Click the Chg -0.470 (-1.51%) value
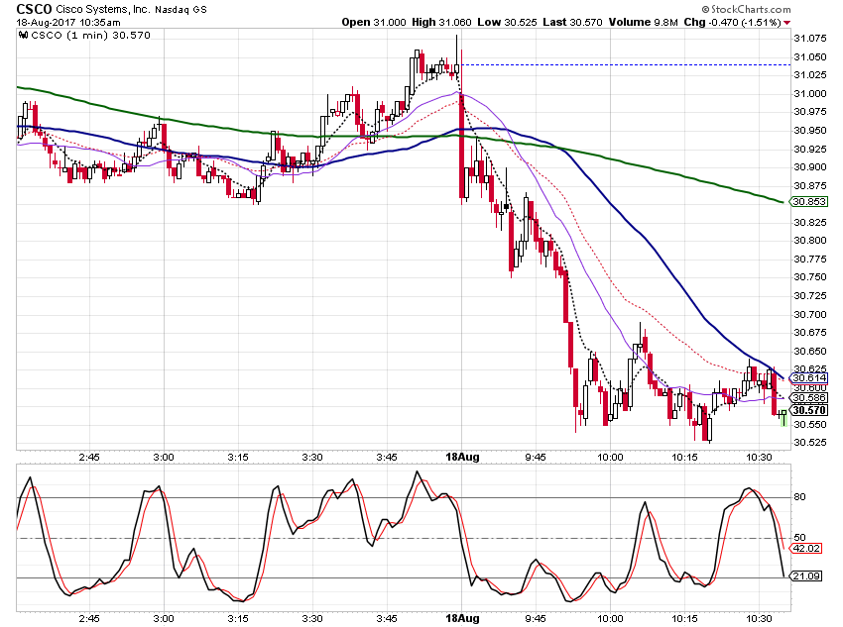This screenshot has width=843, height=627. point(732,22)
